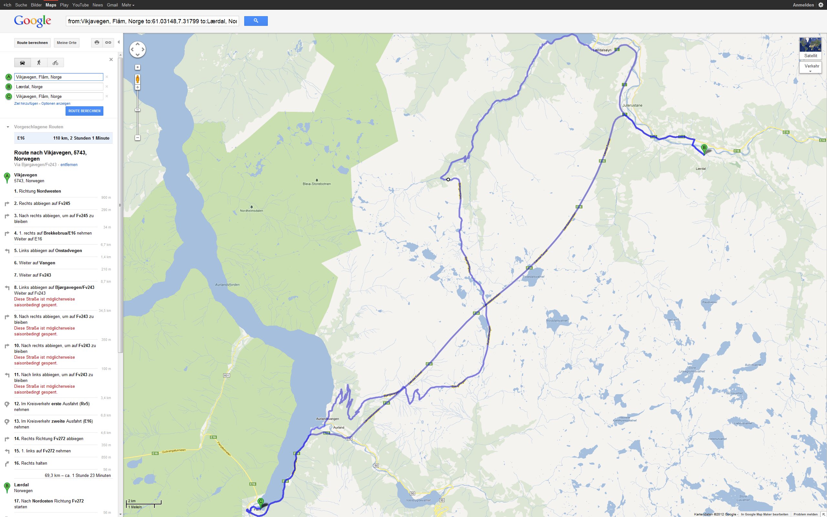Click the zoom out minus button
The image size is (827, 517).
click(x=137, y=138)
